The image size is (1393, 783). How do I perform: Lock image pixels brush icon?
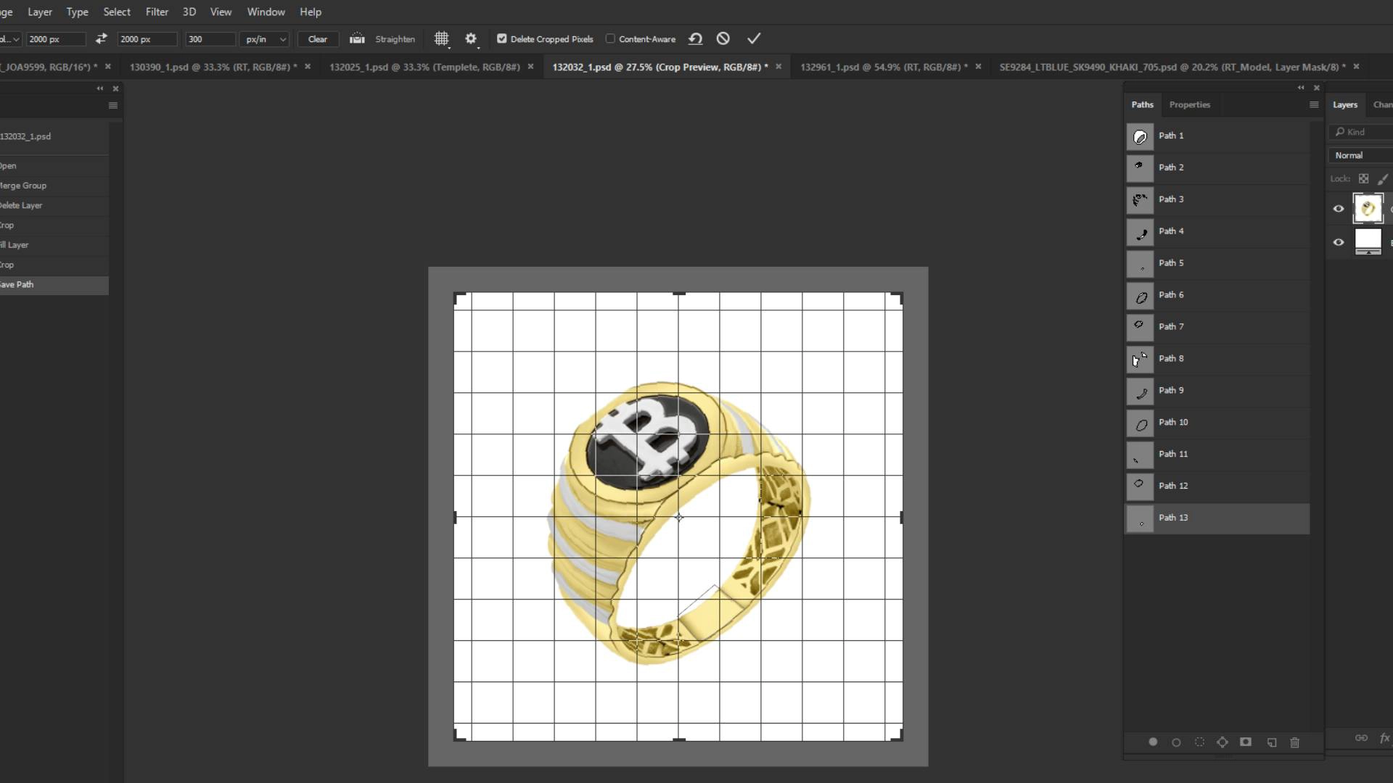pyautogui.click(x=1383, y=178)
